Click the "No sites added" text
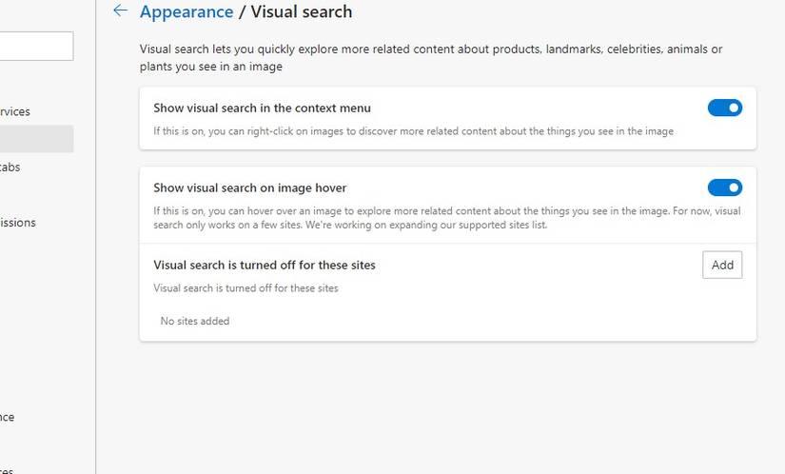Screen dimensions: 785x474 (195, 321)
